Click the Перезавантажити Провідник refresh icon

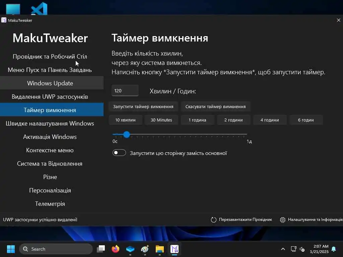213,220
